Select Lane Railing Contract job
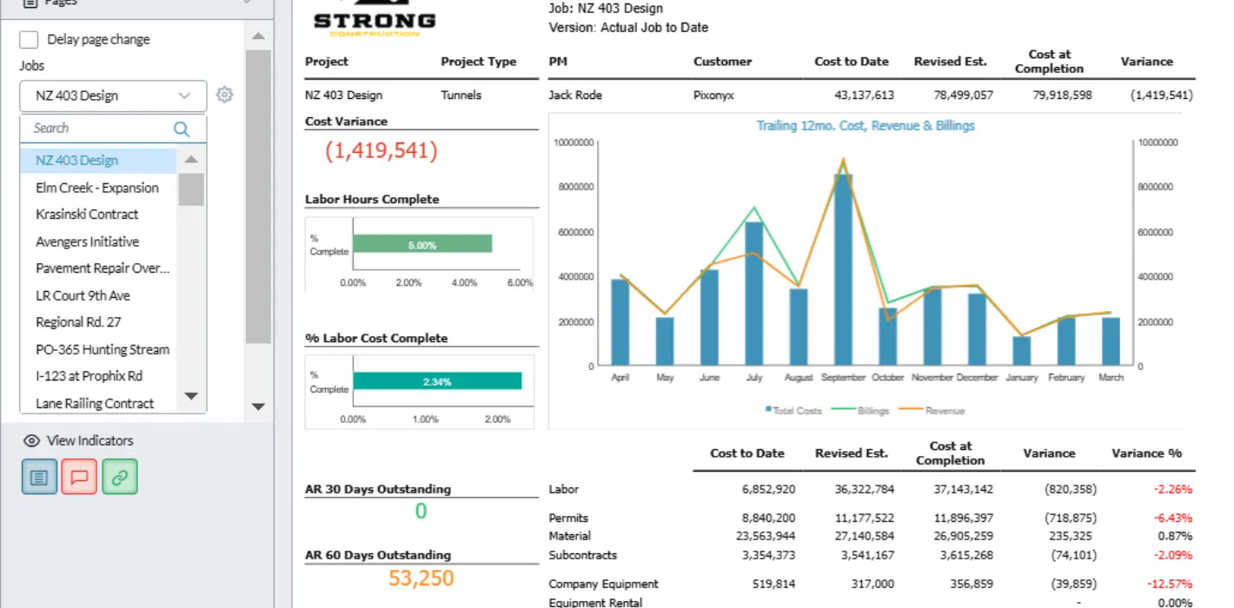1234x608 pixels. click(x=98, y=403)
